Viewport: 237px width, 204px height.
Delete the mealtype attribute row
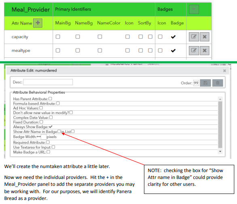(205, 50)
